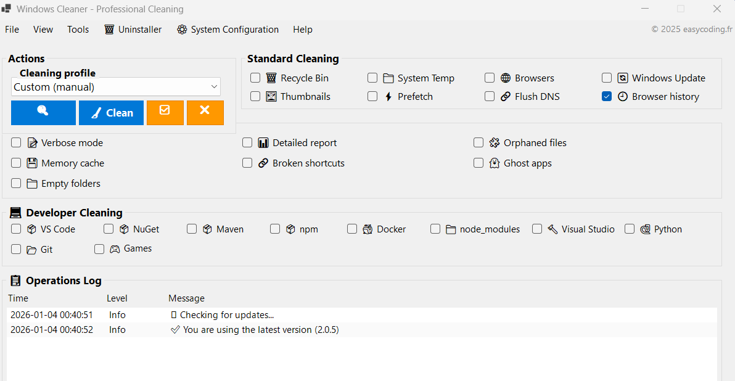Enable the Browsers checkbox
The image size is (735, 381).
click(x=490, y=78)
